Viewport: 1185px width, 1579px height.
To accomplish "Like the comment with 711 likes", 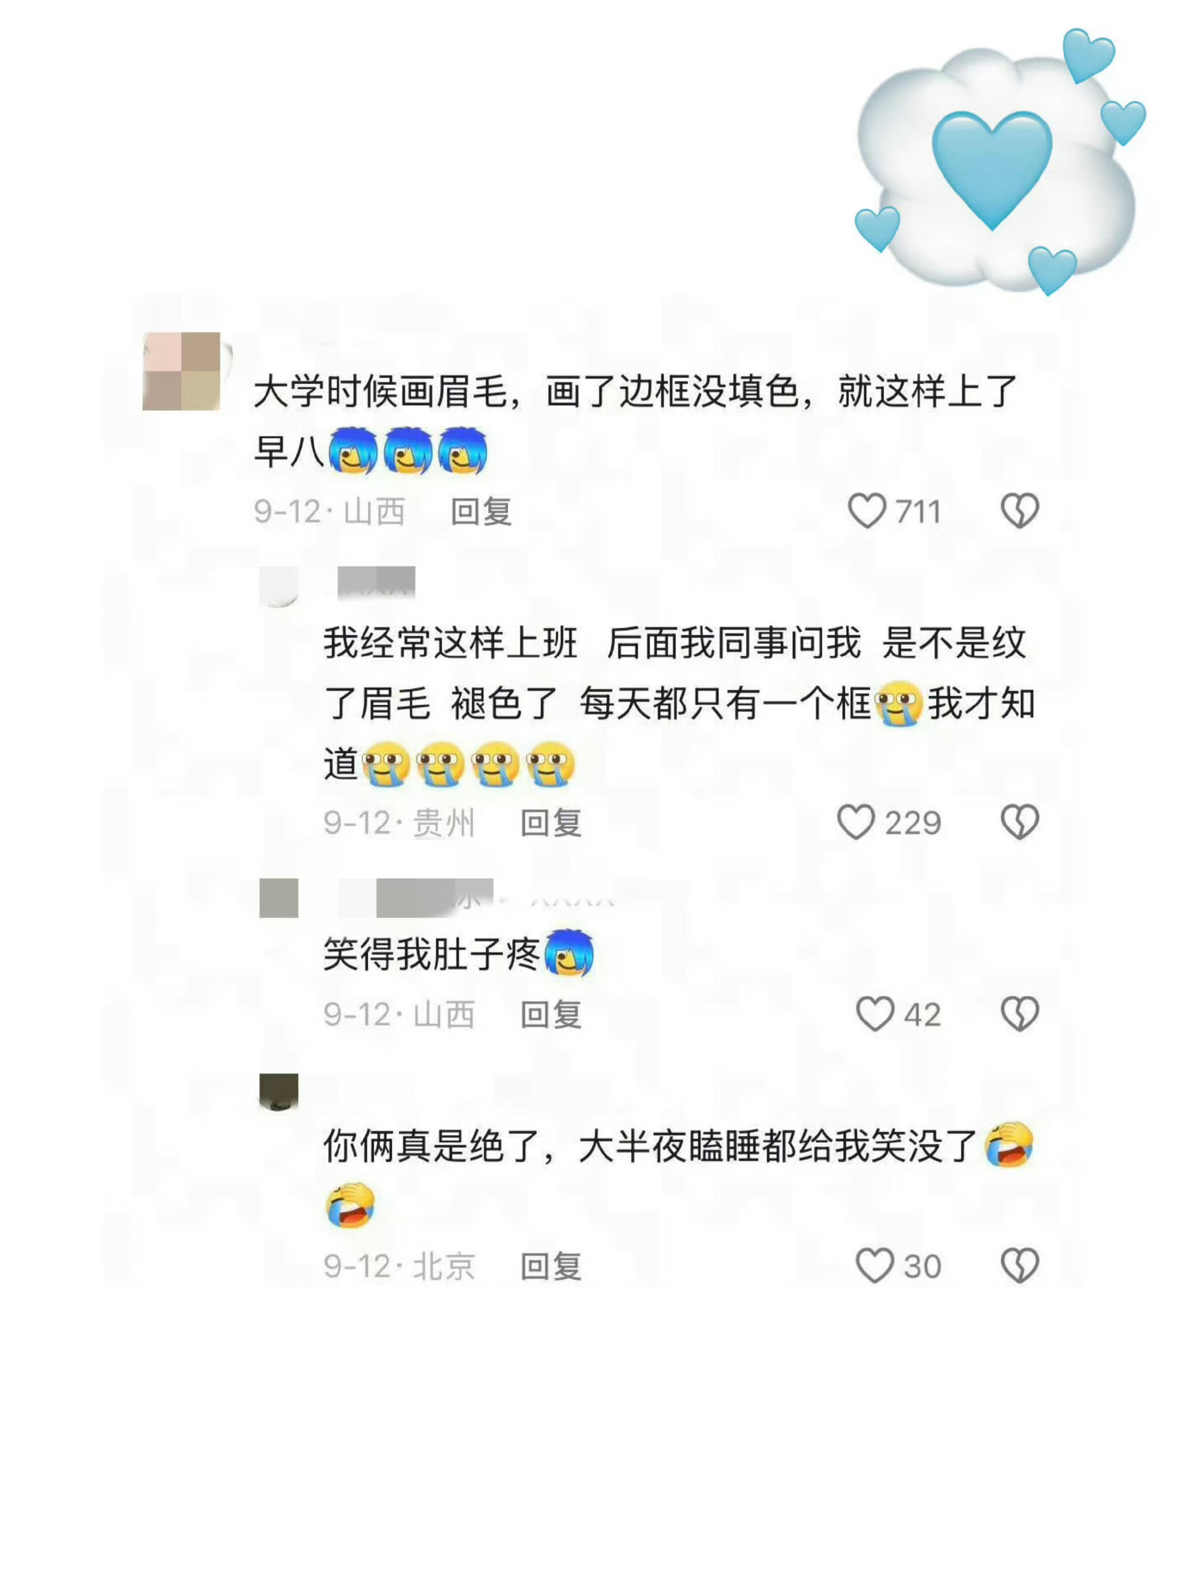I will point(867,511).
